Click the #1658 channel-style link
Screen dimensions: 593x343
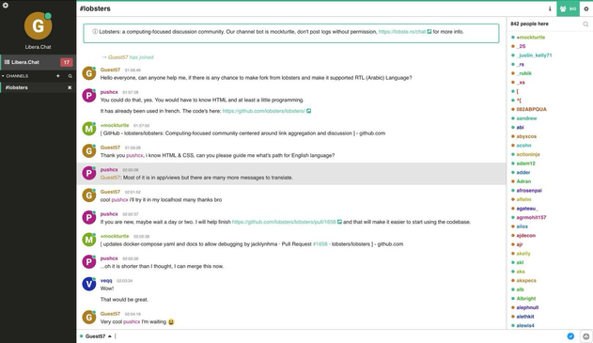pos(320,244)
